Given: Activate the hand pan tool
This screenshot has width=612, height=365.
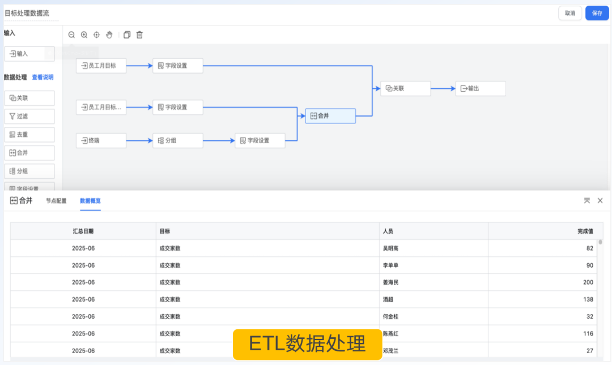Looking at the screenshot, I should tap(109, 35).
